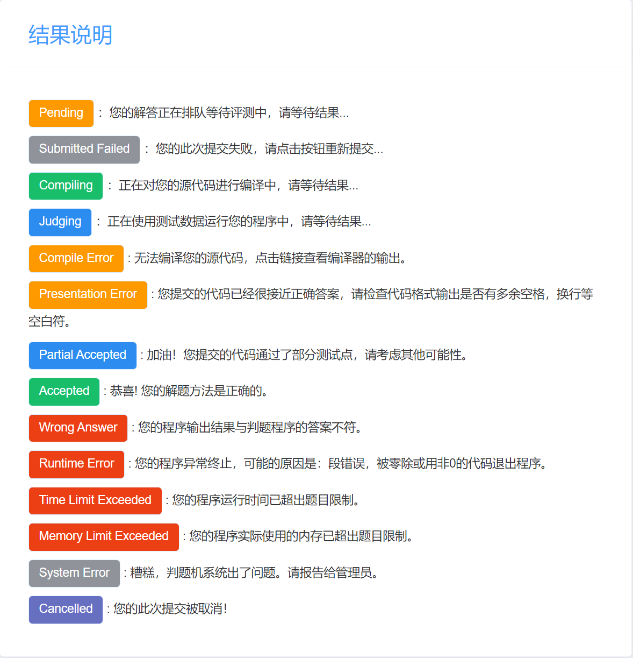
Task: Click the Time Limit Exceeded badge
Action: (x=95, y=500)
